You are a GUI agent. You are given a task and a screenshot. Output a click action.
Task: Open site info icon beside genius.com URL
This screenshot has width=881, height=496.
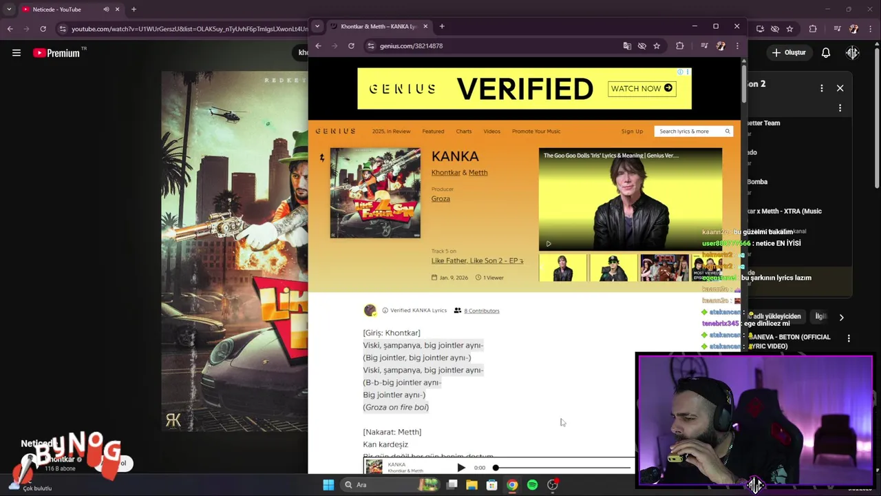(x=371, y=46)
